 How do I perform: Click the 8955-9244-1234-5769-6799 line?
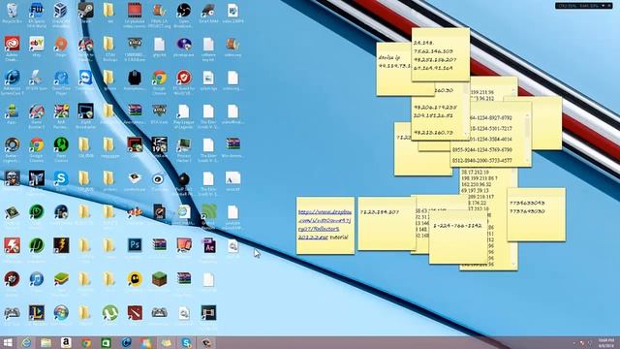coord(482,150)
